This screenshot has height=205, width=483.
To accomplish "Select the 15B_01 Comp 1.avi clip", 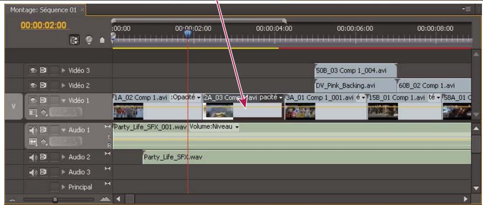I will tap(405, 106).
